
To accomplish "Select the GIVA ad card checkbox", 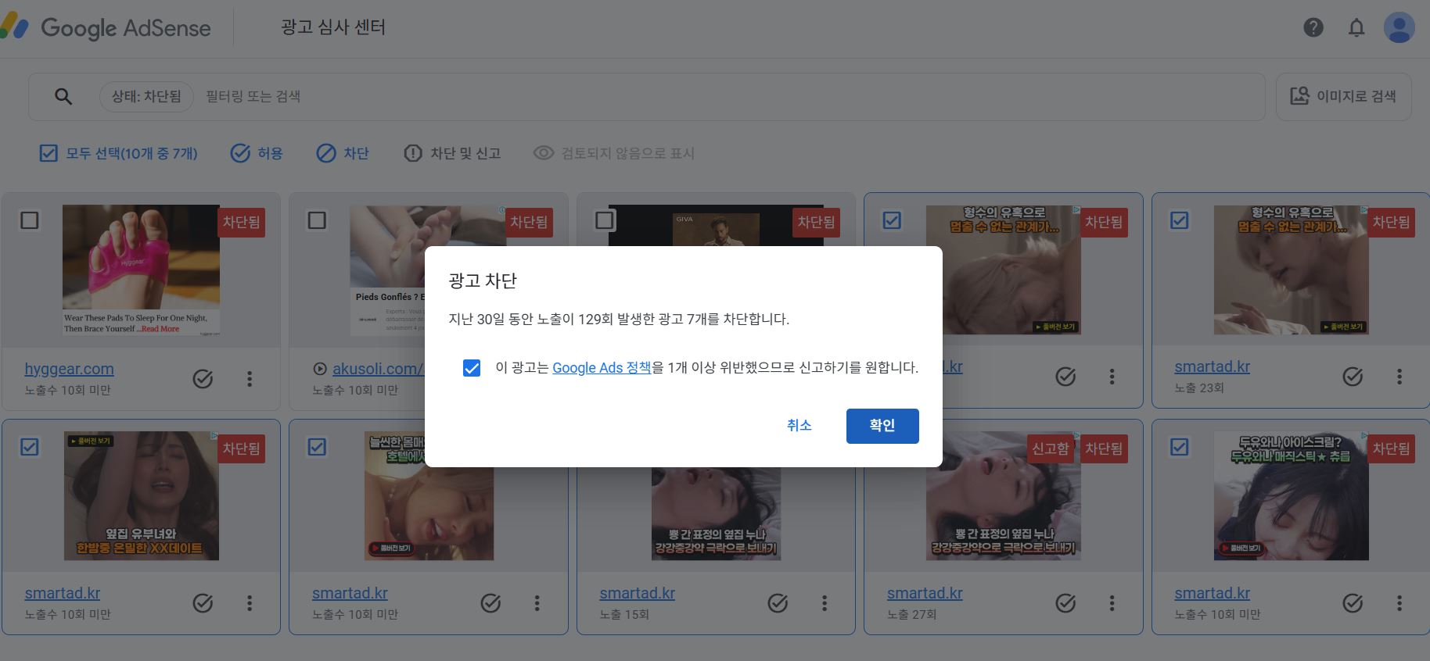I will [x=605, y=220].
